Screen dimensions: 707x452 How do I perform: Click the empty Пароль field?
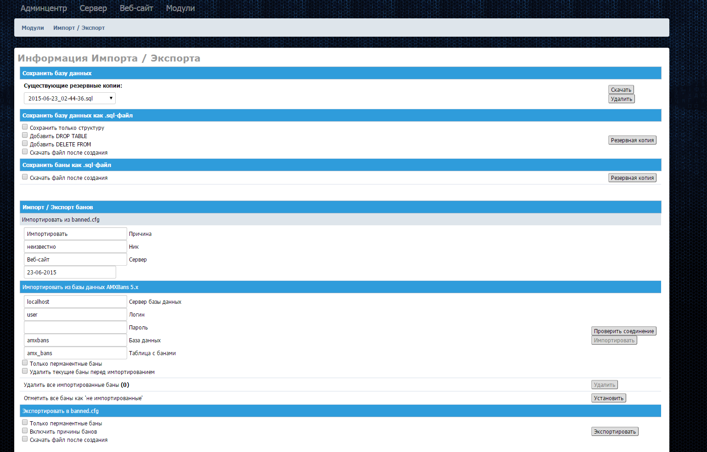(75, 327)
